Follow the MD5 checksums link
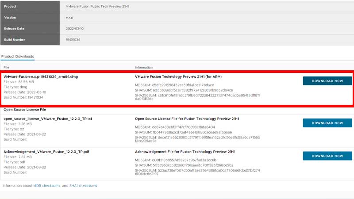The height and width of the screenshot is (199, 354). tap(47, 186)
